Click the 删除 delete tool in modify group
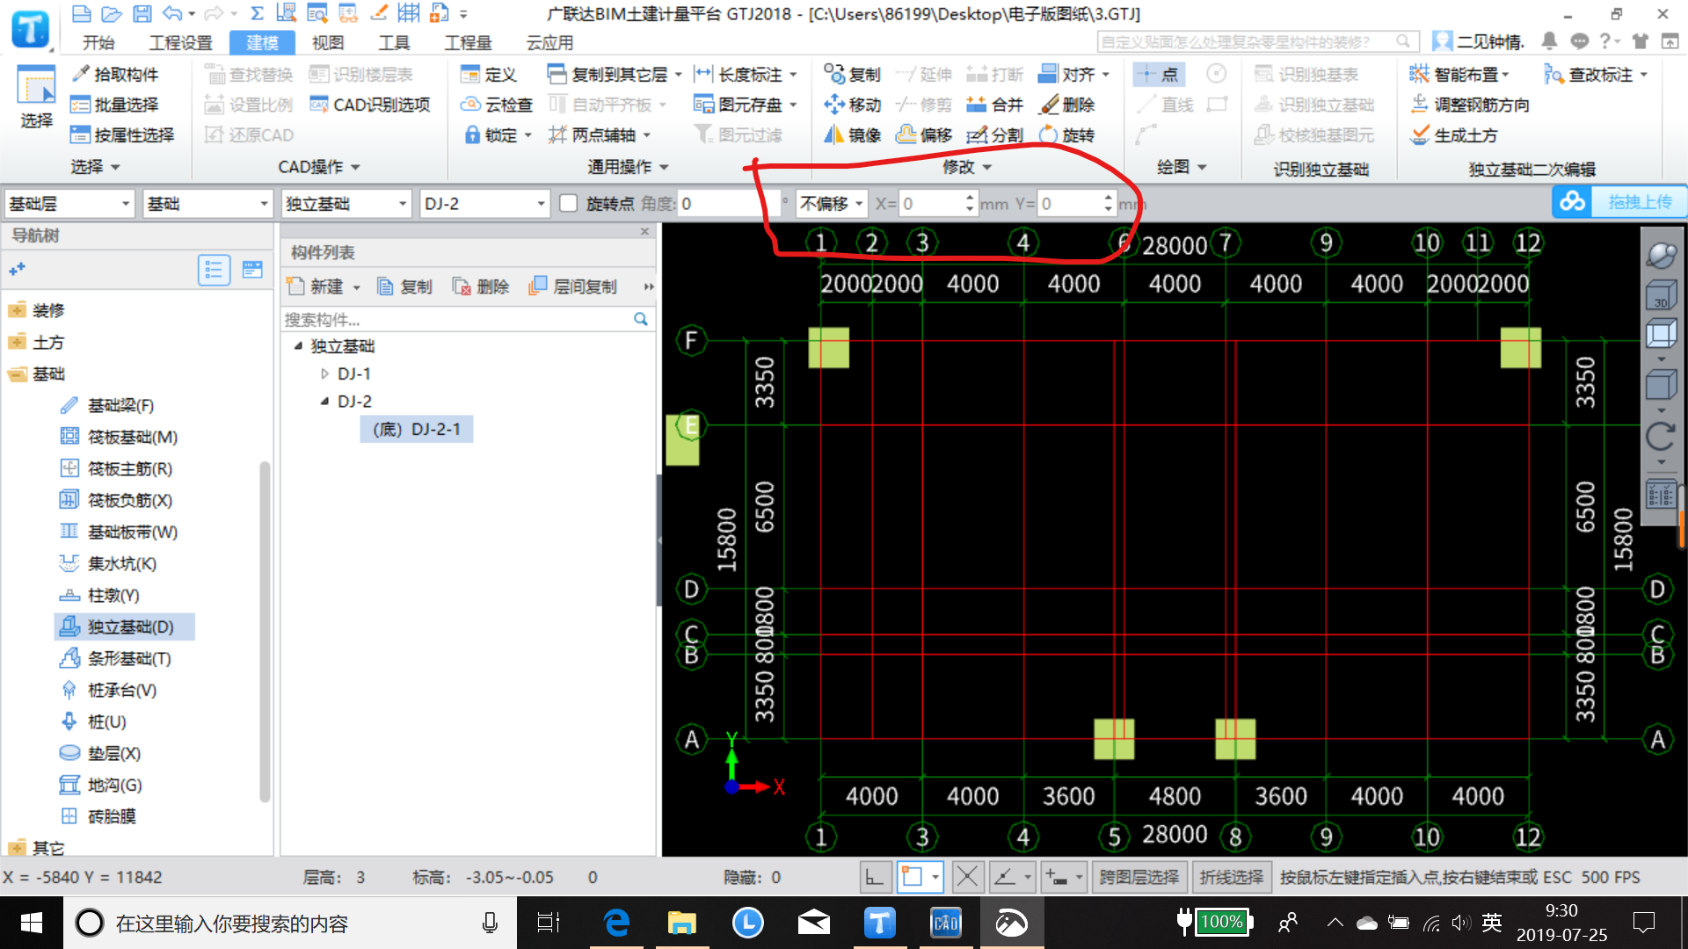This screenshot has width=1688, height=949. pos(1066,105)
